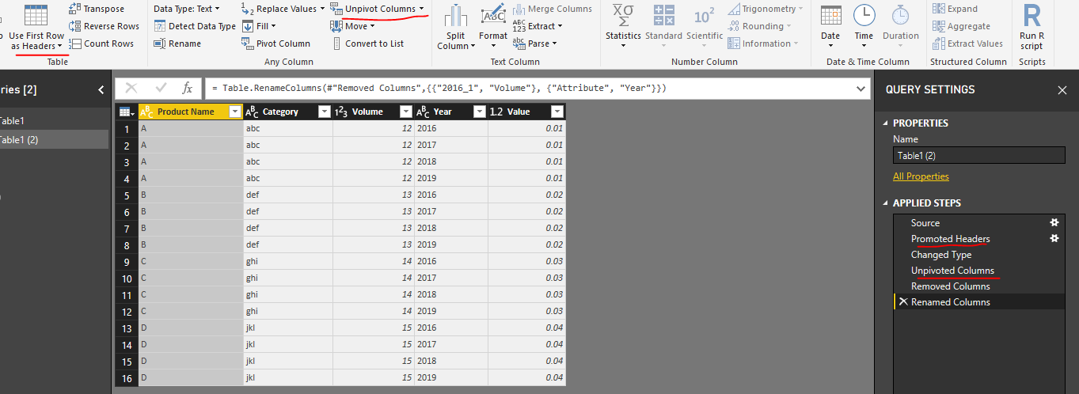Viewport: 1079px width, 394px height.
Task: Click Use First Row as Headers icon
Action: tap(36, 16)
